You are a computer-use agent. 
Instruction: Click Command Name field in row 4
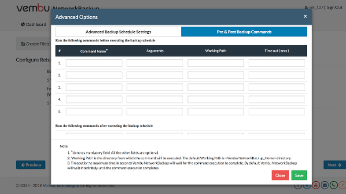click(x=94, y=99)
